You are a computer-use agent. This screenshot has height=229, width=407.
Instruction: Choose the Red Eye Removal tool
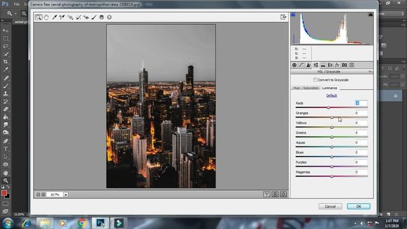coord(86,17)
